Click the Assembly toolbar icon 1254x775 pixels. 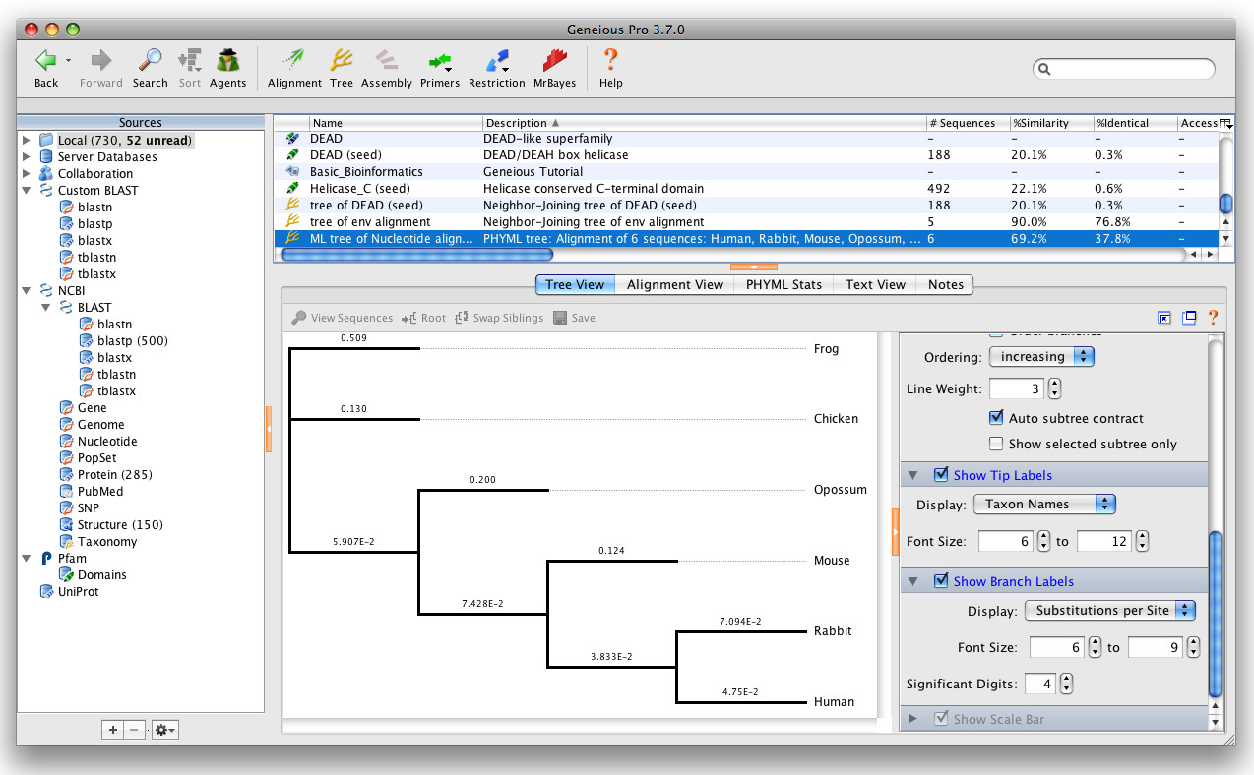click(x=386, y=62)
